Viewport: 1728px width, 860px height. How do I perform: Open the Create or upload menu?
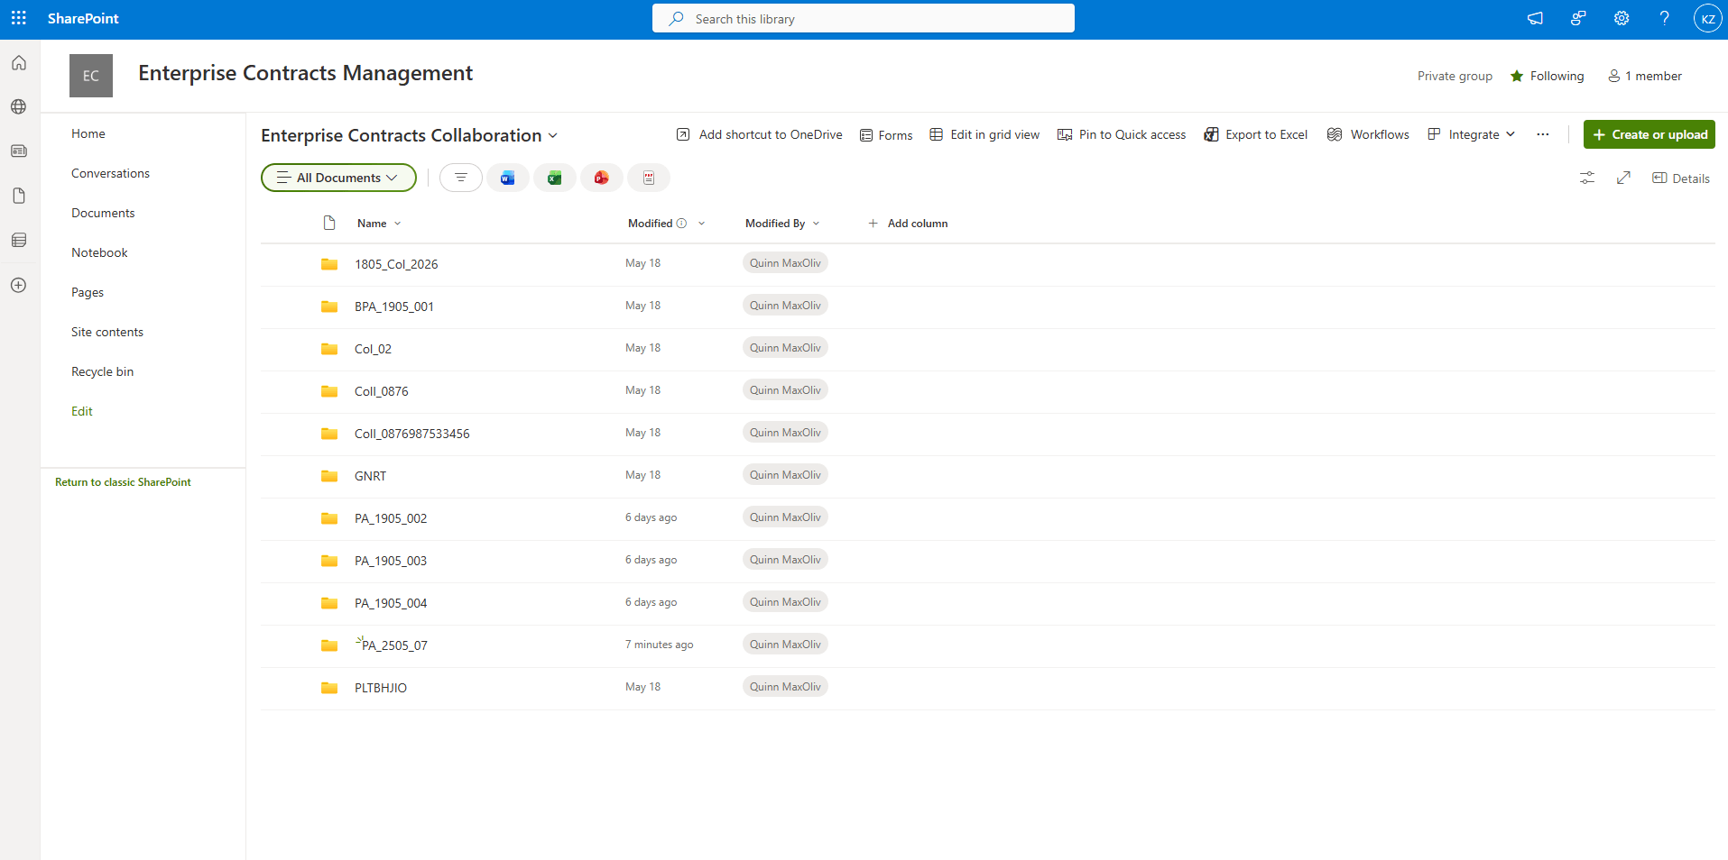coord(1649,134)
